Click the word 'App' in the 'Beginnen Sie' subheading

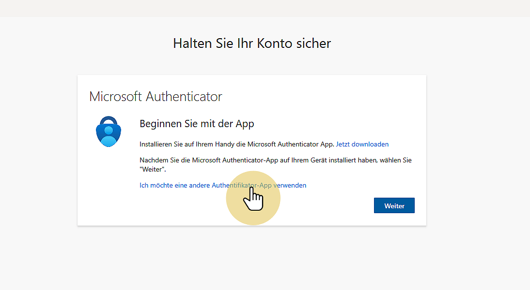(245, 124)
